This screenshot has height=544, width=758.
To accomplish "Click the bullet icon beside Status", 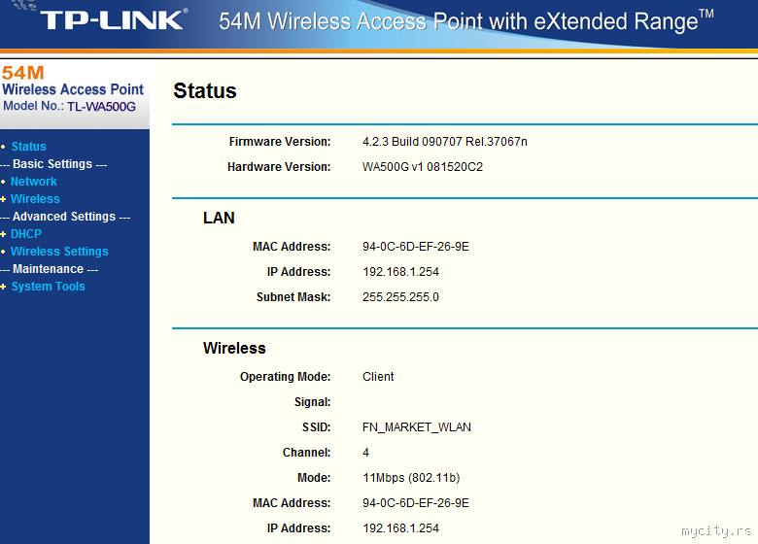I will click(x=4, y=147).
